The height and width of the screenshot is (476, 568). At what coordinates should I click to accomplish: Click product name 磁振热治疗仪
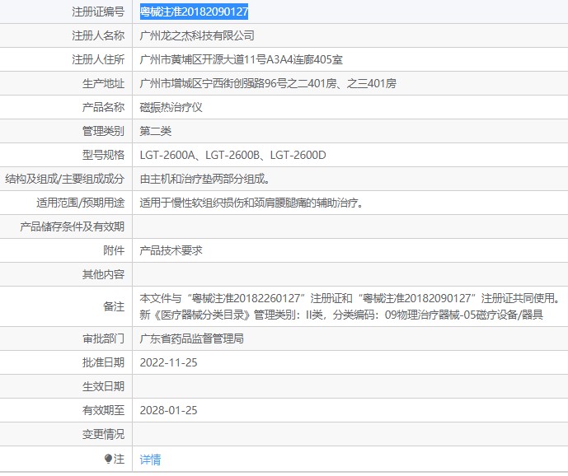(x=171, y=107)
